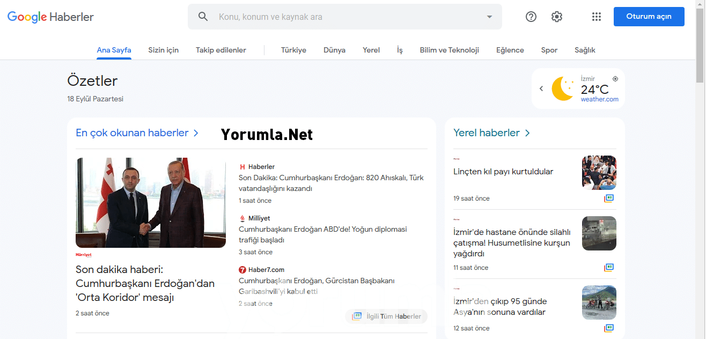Click the moon weather icon
The height and width of the screenshot is (339, 706).
tap(563, 89)
